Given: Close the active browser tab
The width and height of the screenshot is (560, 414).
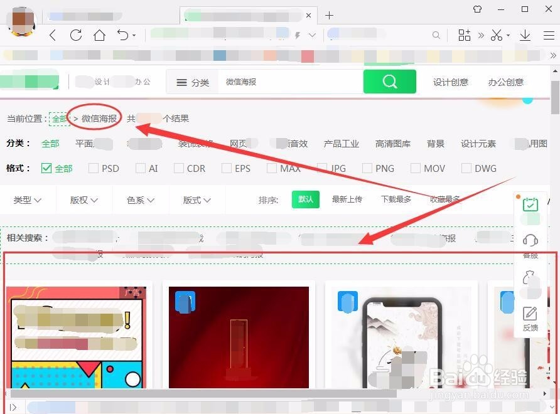Looking at the screenshot, I should point(309,15).
